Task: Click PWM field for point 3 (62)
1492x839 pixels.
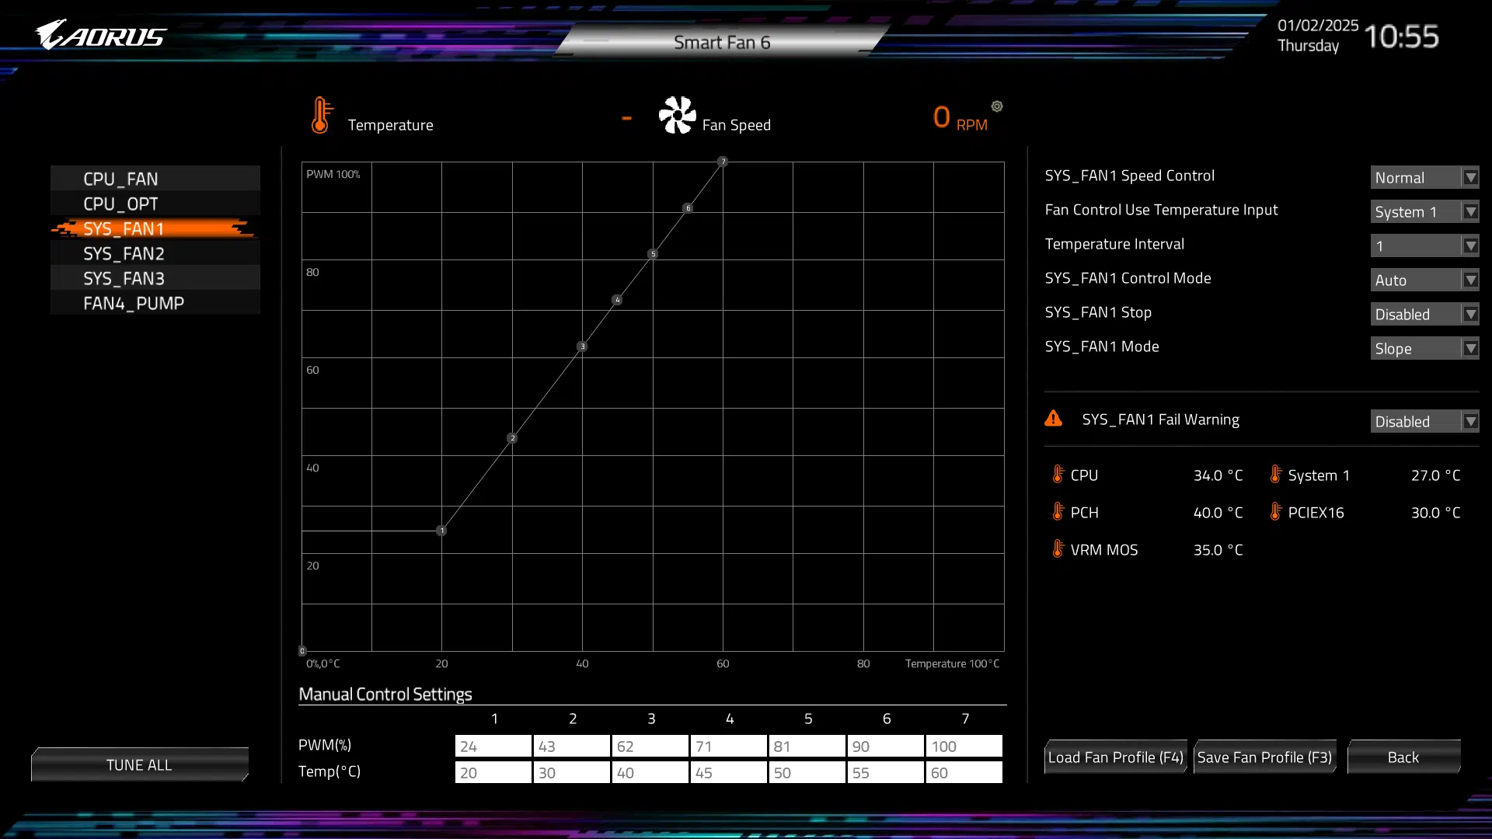Action: click(x=650, y=746)
